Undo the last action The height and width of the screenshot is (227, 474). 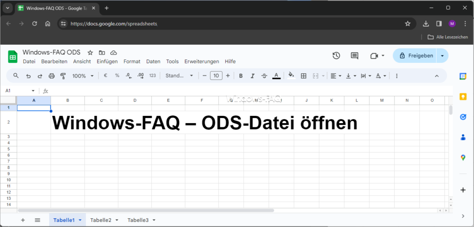point(28,76)
